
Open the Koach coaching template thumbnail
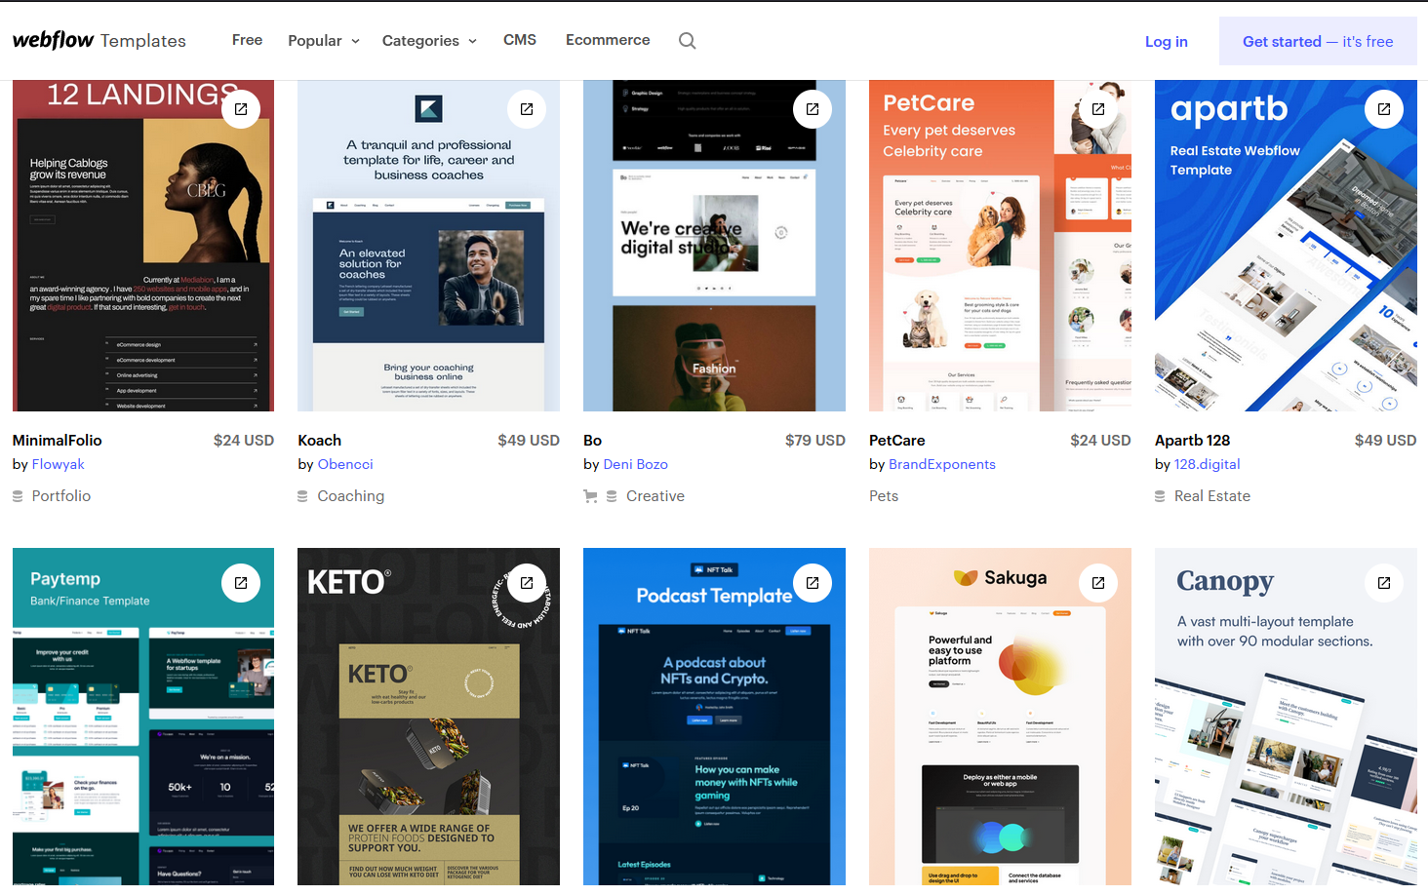click(429, 246)
